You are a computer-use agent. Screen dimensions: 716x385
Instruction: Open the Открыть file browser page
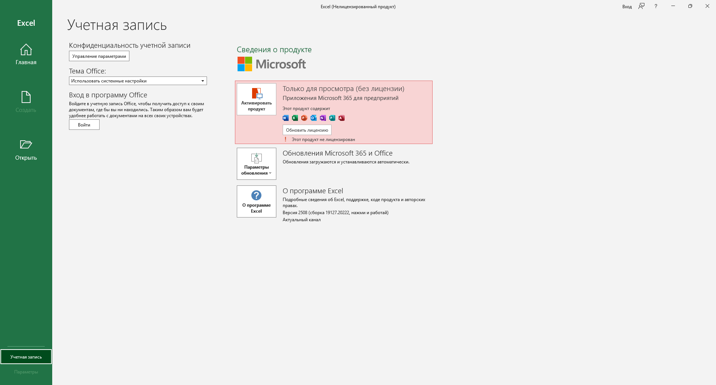coord(26,150)
